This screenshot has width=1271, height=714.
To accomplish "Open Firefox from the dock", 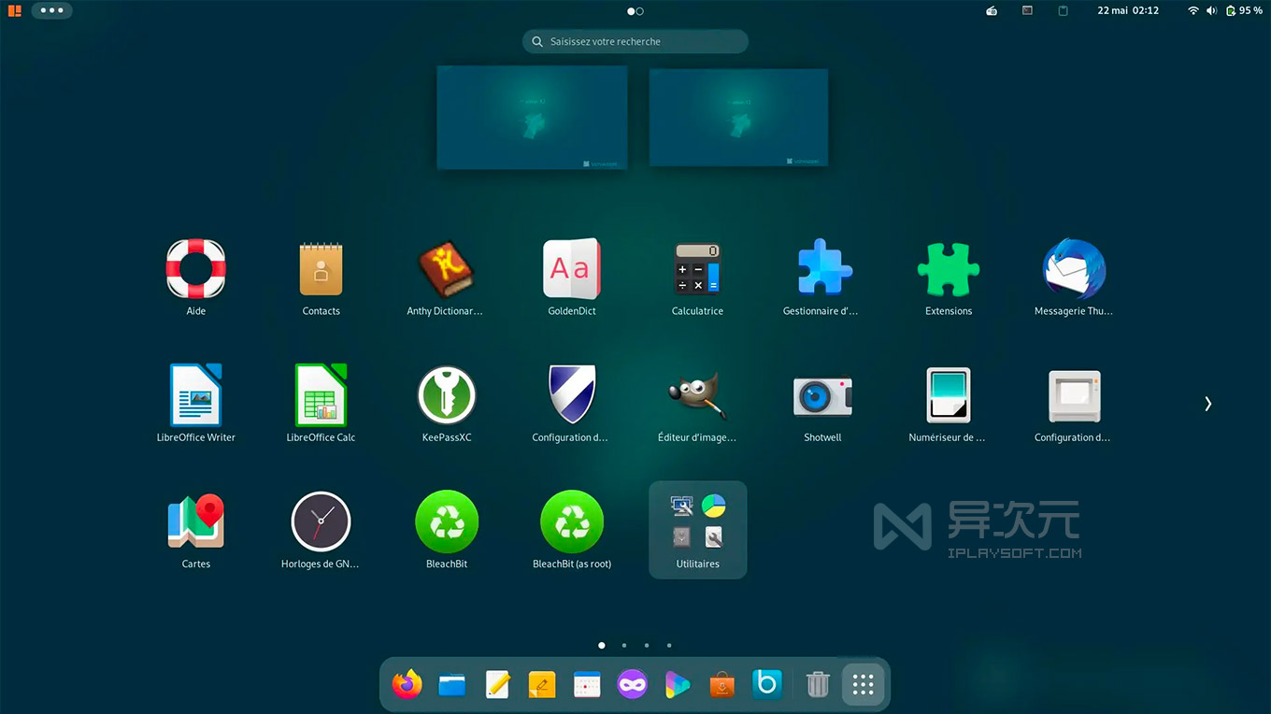I will (x=407, y=683).
